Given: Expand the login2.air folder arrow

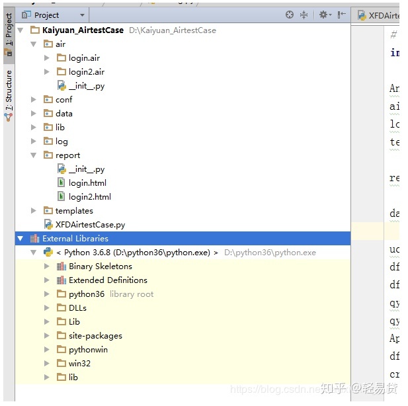Looking at the screenshot, I should tap(47, 72).
